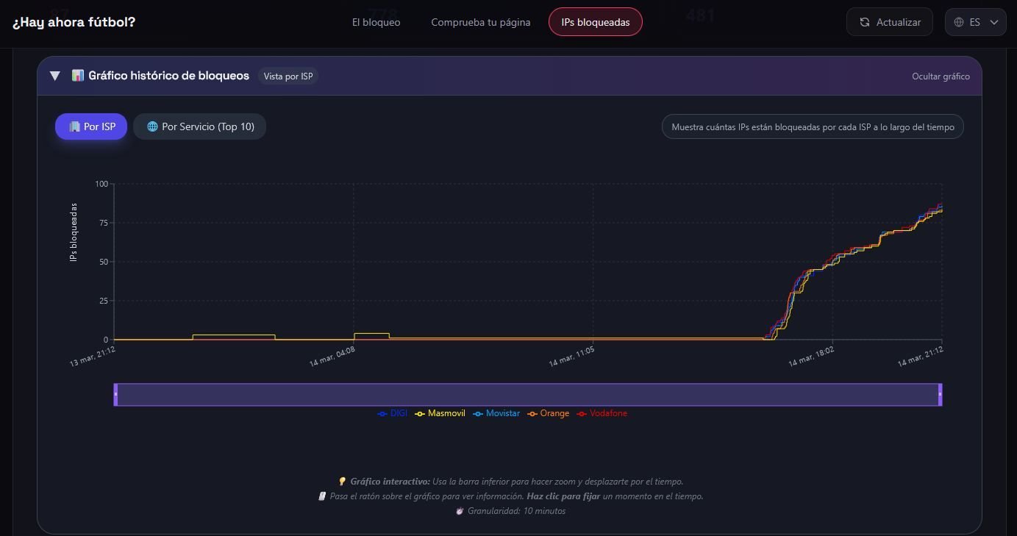Toggle Movistar series in the legend
Viewport: 1017px width, 536px height.
pos(496,413)
